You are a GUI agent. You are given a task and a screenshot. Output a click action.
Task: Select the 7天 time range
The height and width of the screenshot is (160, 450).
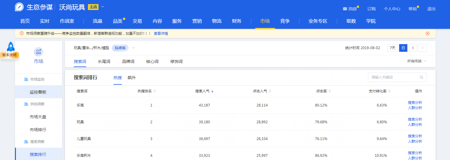[392, 48]
